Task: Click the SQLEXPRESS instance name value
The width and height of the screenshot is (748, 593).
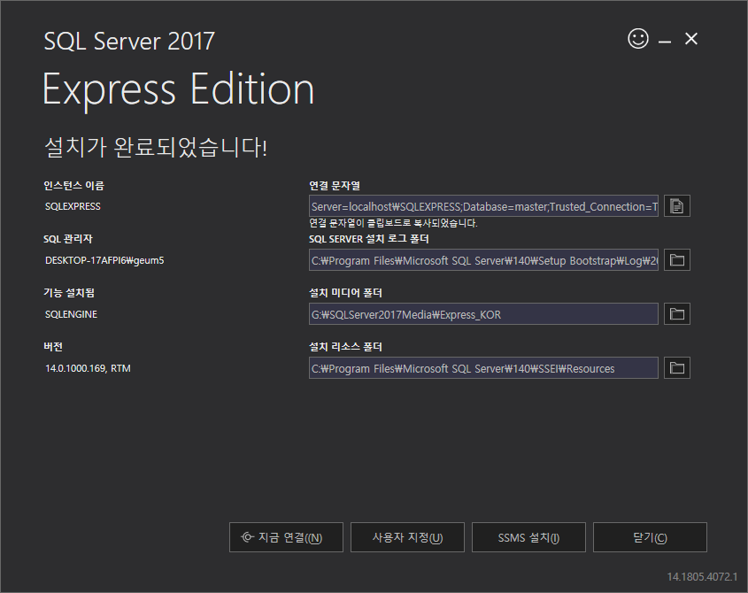Action: coord(73,206)
